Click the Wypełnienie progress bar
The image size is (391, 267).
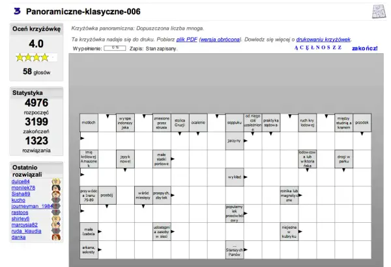click(x=115, y=48)
